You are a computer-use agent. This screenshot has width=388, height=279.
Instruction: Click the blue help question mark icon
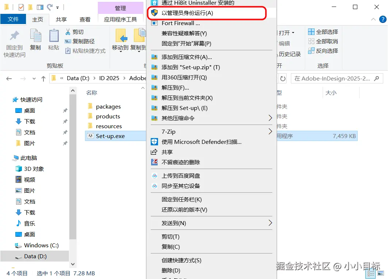383,19
